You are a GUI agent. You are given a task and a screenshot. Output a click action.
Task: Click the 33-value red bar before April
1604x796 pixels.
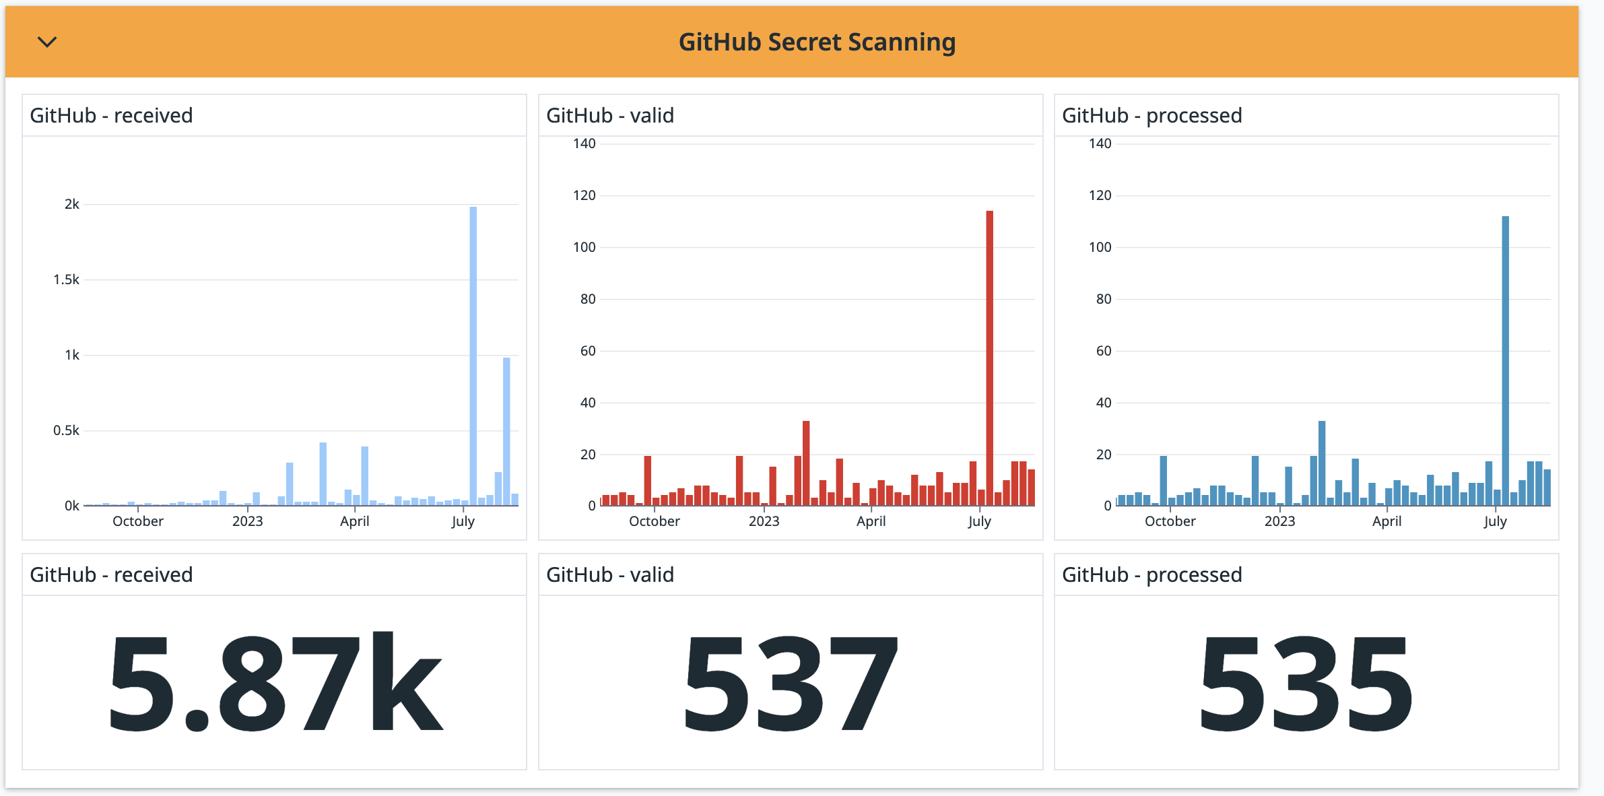806,463
